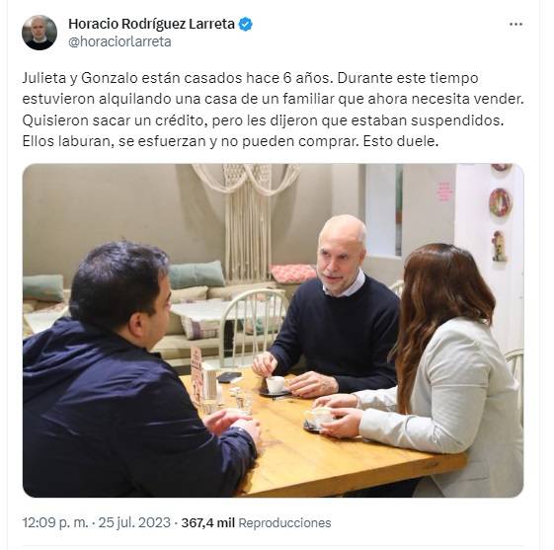Click the display name Horacio Rodríguez Larreta
Viewport: 554px width, 550px height.
pos(151,24)
